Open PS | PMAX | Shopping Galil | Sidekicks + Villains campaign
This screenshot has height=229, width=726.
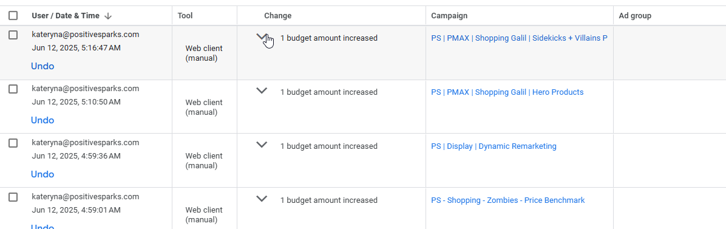click(x=519, y=38)
